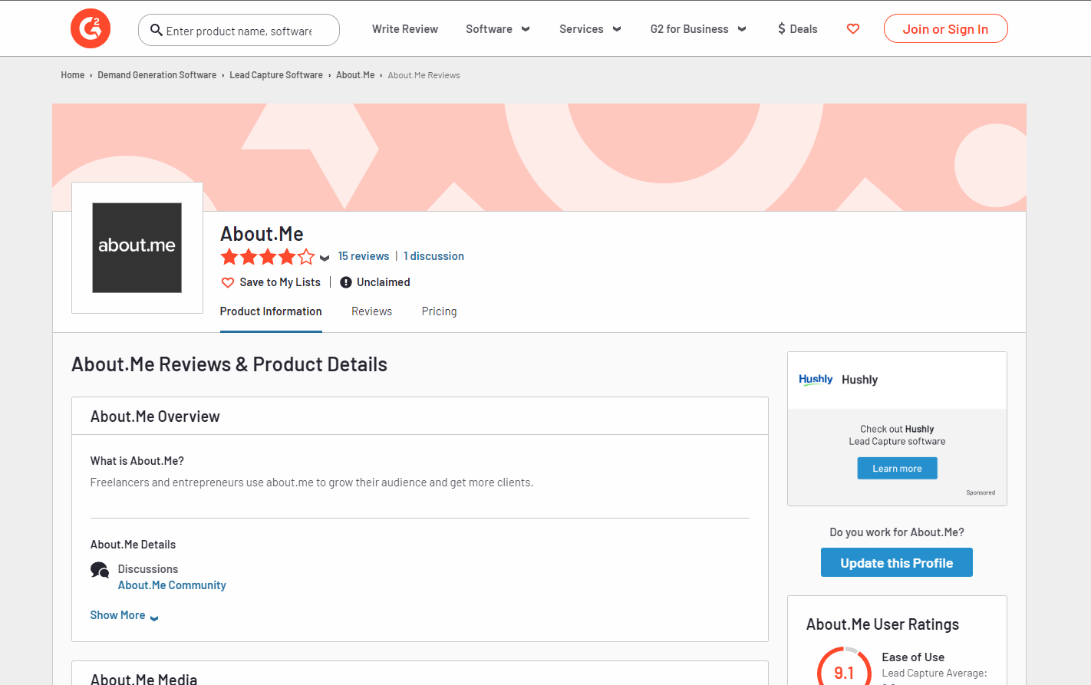Click 'What is About.Me?' heading
Screen dimensions: 1091x685
(x=137, y=461)
